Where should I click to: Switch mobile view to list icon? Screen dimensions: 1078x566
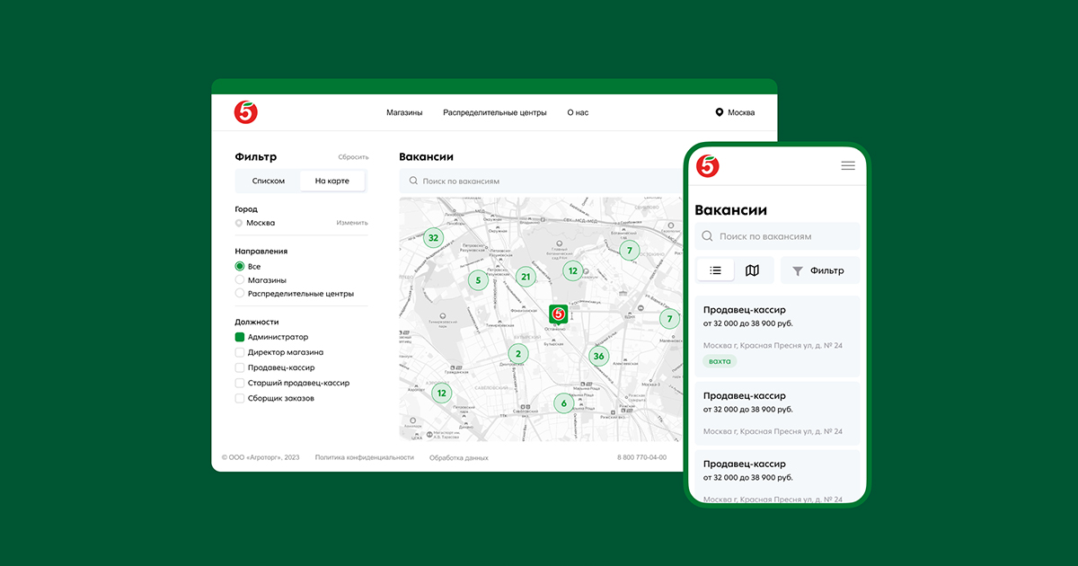716,270
